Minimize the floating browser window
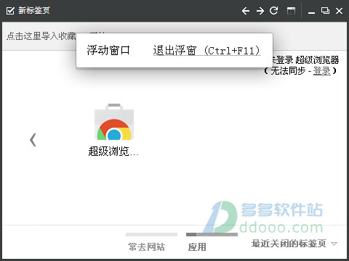 point(311,12)
